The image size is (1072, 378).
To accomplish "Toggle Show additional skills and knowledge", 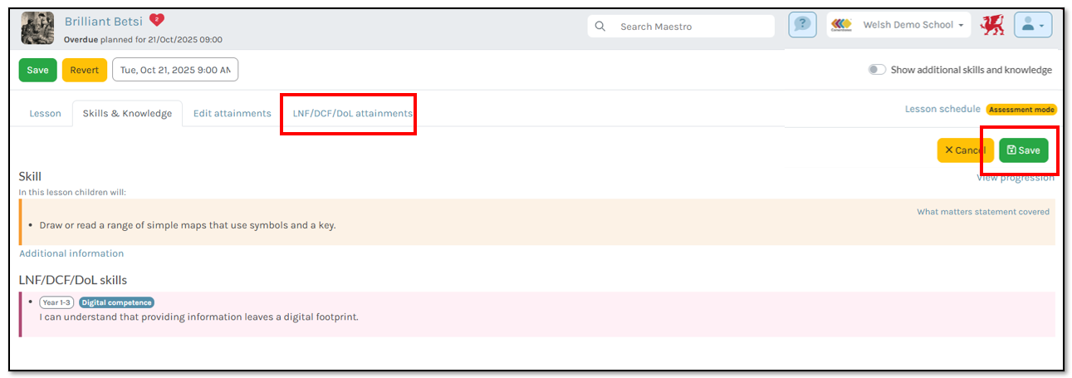I will [877, 70].
